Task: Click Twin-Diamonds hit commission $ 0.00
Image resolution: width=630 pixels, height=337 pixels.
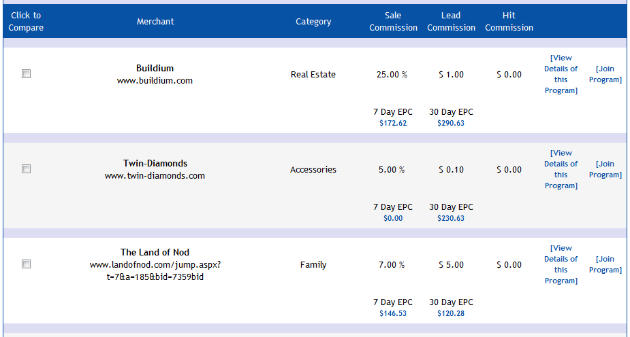Action: click(509, 169)
